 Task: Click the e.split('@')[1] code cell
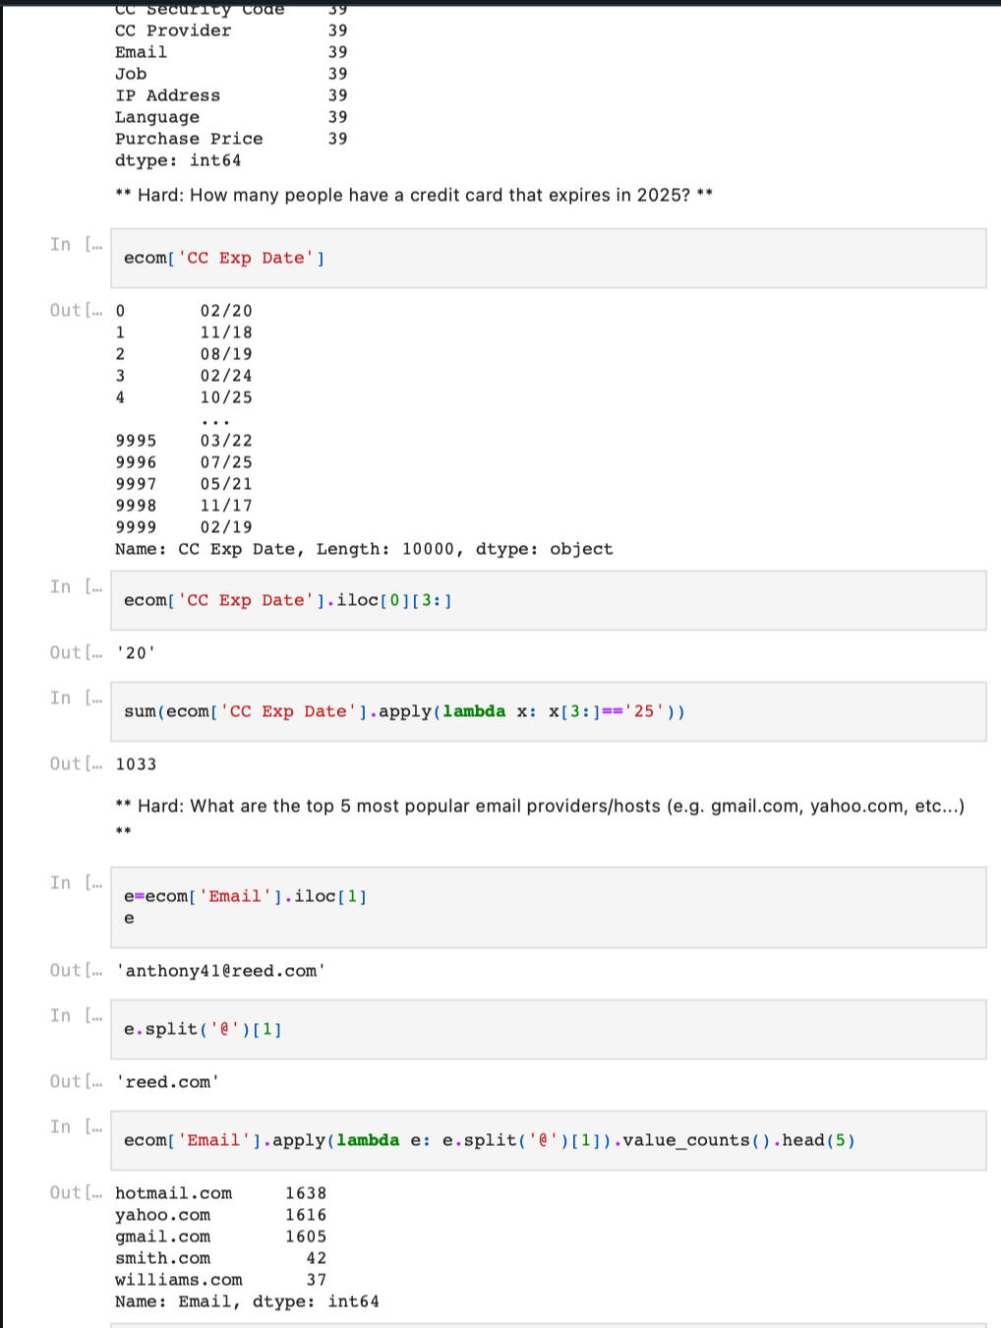547,1030
